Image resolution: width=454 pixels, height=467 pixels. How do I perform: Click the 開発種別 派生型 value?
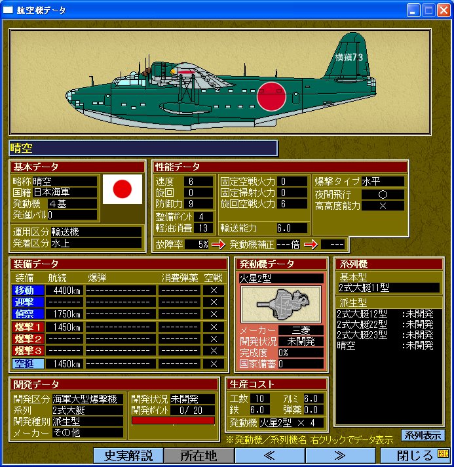(x=88, y=422)
